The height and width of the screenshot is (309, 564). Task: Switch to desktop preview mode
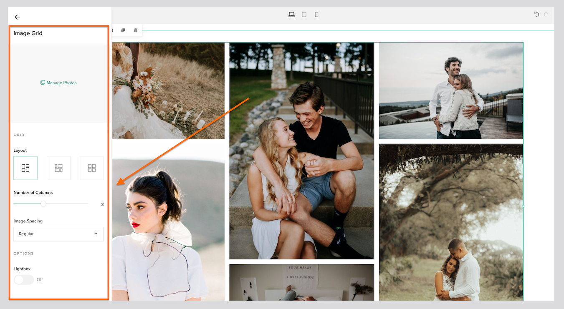pyautogui.click(x=291, y=14)
